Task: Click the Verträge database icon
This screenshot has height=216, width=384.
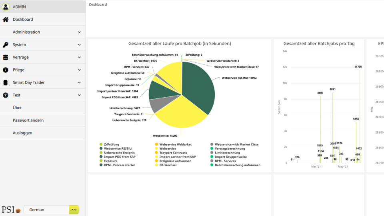Action: pyautogui.click(x=6, y=57)
